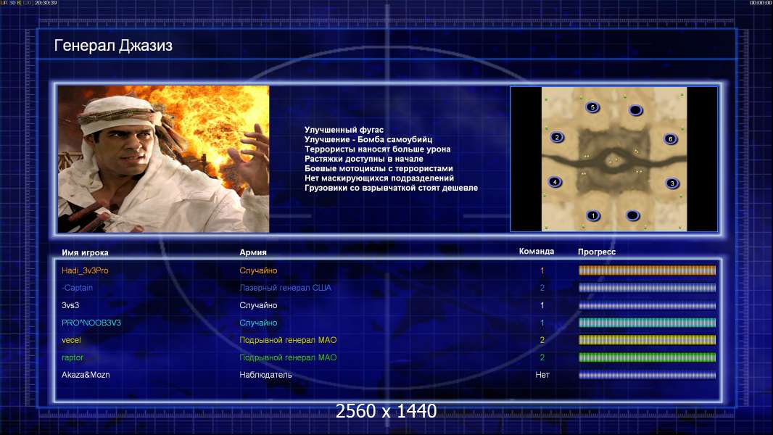Image resolution: width=773 pixels, height=435 pixels.
Task: Click the 3vs3 player's progress bar
Action: click(647, 305)
